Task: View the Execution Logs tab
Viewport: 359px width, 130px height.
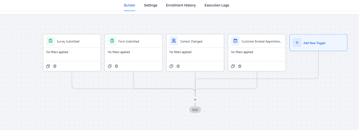Action: click(217, 5)
